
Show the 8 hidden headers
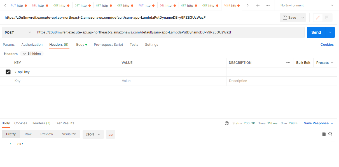(32, 54)
